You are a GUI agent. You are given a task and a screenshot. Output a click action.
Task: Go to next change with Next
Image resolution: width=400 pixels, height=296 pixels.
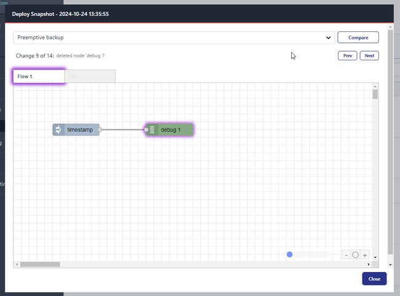(369, 55)
